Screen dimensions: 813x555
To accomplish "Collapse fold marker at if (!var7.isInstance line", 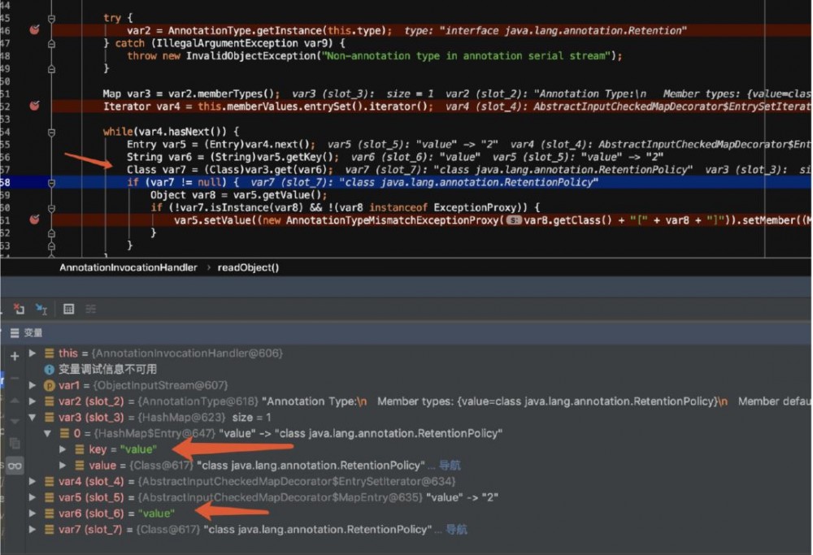I will click(51, 208).
